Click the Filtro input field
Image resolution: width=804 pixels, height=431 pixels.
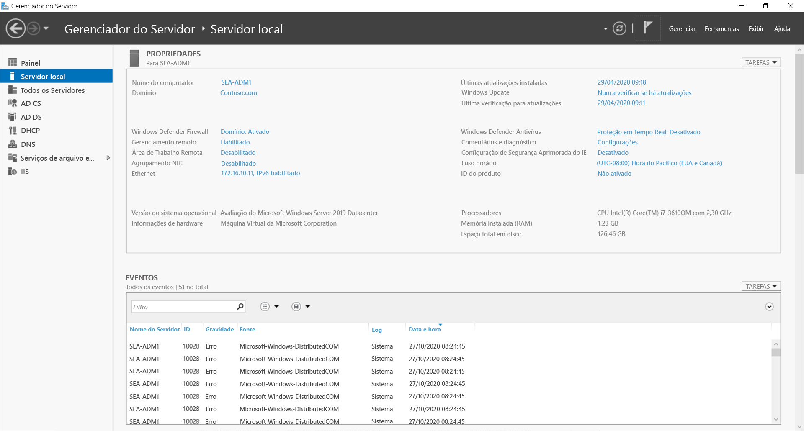183,307
